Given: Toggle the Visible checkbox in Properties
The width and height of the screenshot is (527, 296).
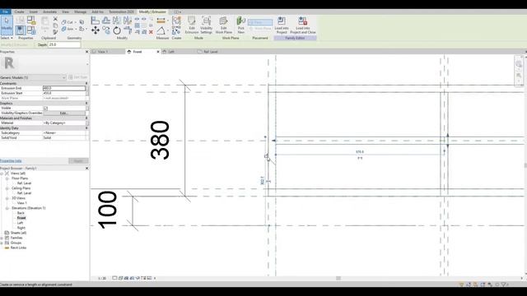Looking at the screenshot, I should tap(46, 108).
